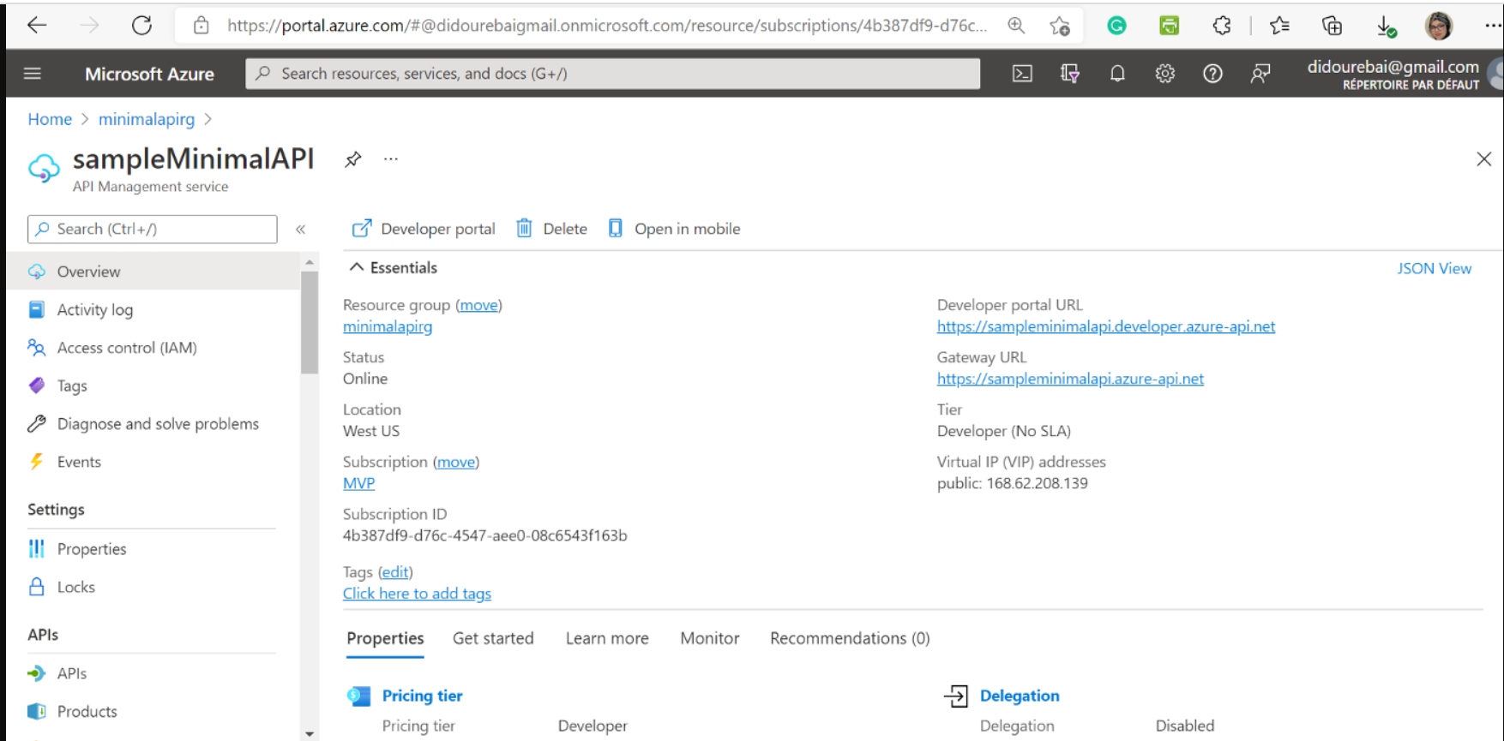Switch to the Learn more tab
The height and width of the screenshot is (741, 1504).
coord(607,638)
